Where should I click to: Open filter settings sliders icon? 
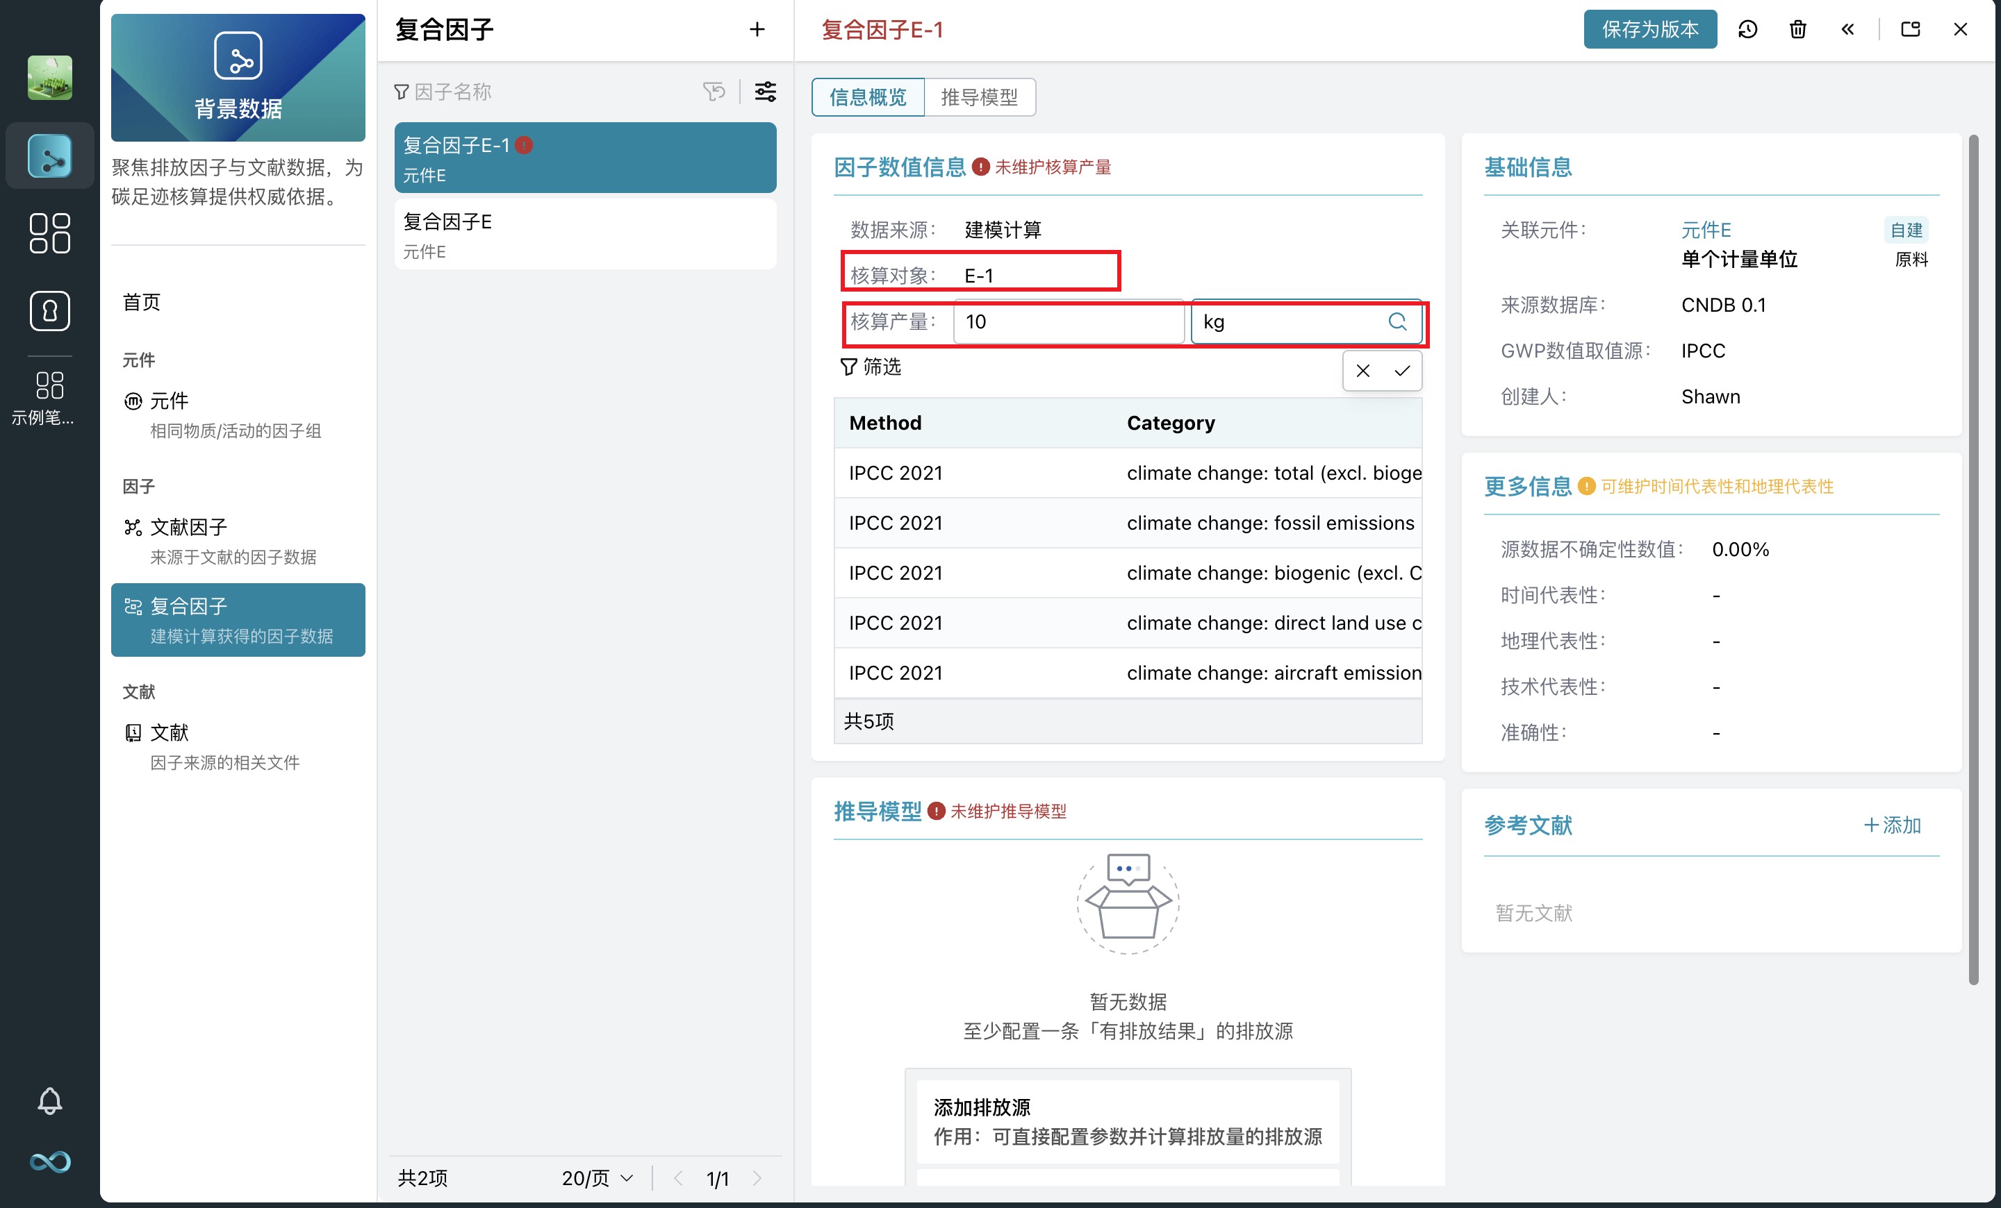pyautogui.click(x=765, y=92)
